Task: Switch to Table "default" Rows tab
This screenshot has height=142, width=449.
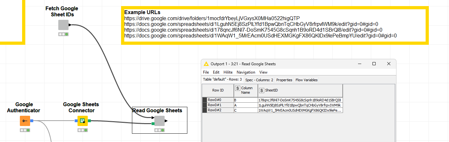Action: click(222, 80)
